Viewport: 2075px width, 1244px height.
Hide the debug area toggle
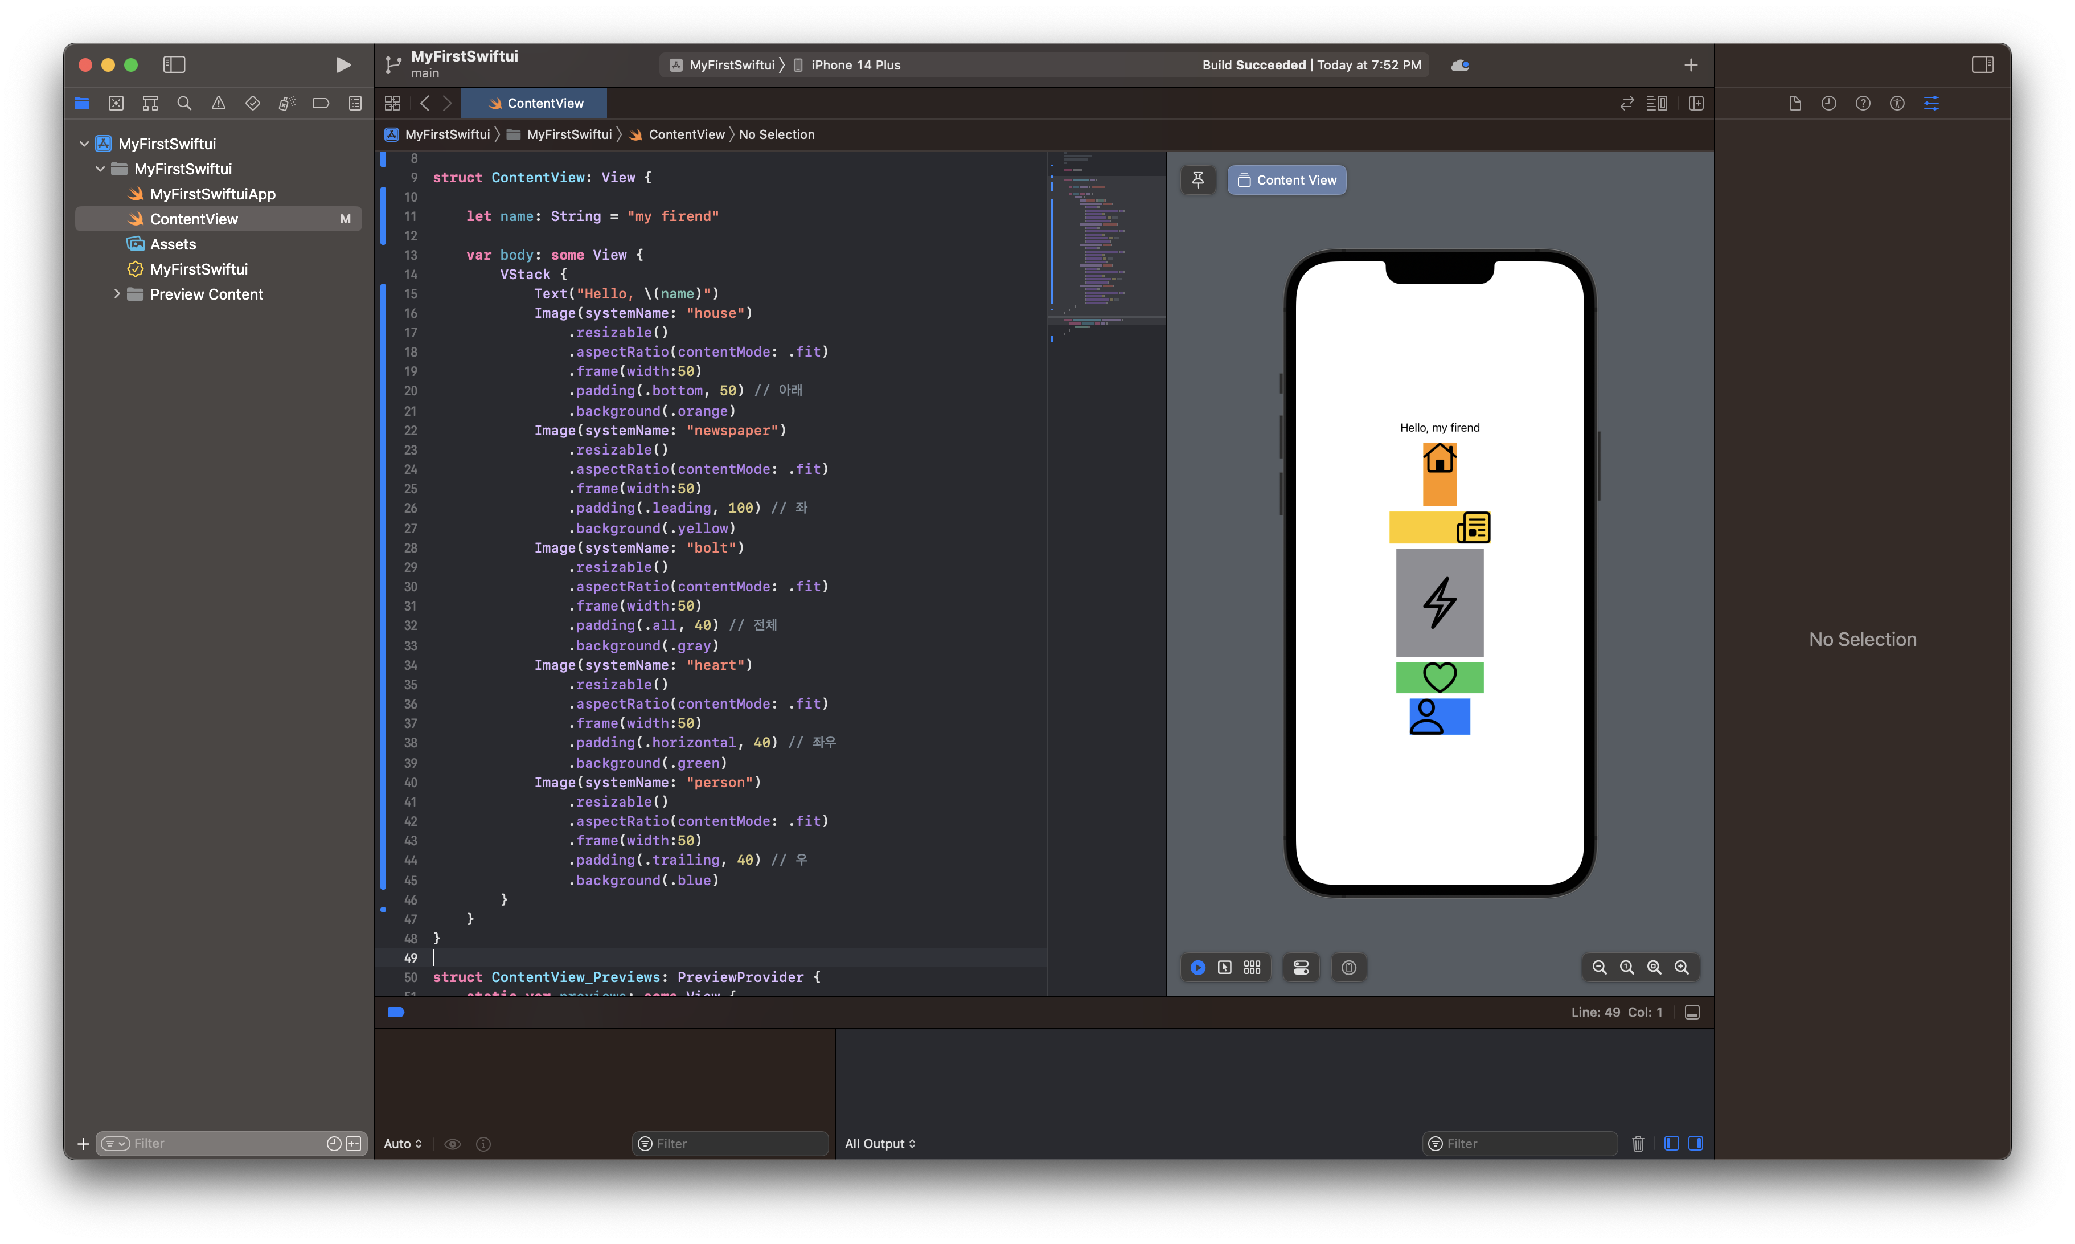click(x=1692, y=1013)
